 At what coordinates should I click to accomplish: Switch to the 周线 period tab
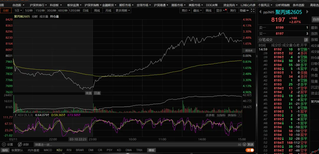[x=97, y=11]
